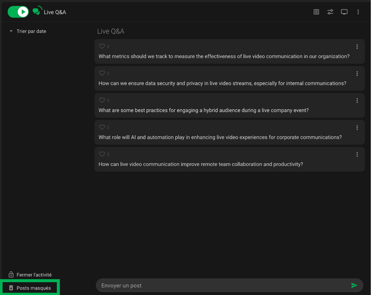Open the settings sliders icon
Viewport: 371px width, 295px height.
click(330, 12)
